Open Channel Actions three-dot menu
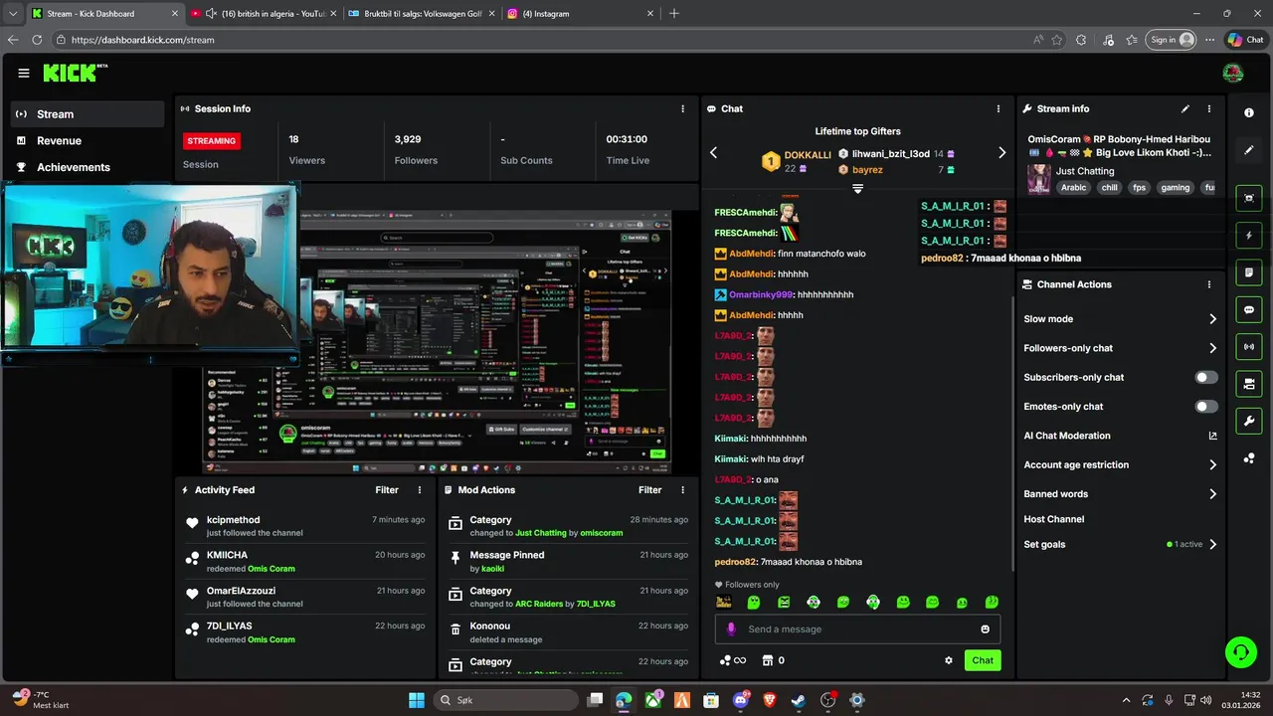 (1209, 284)
